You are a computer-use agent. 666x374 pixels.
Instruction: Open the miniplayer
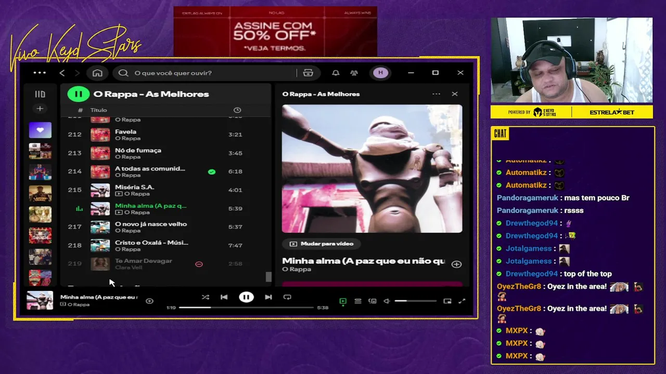point(447,301)
